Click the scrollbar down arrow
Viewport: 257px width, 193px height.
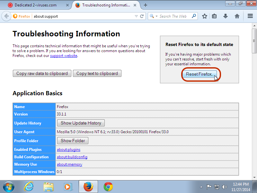click(254, 177)
